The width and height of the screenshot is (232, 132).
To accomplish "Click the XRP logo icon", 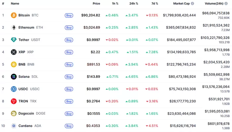I will [14, 52].
